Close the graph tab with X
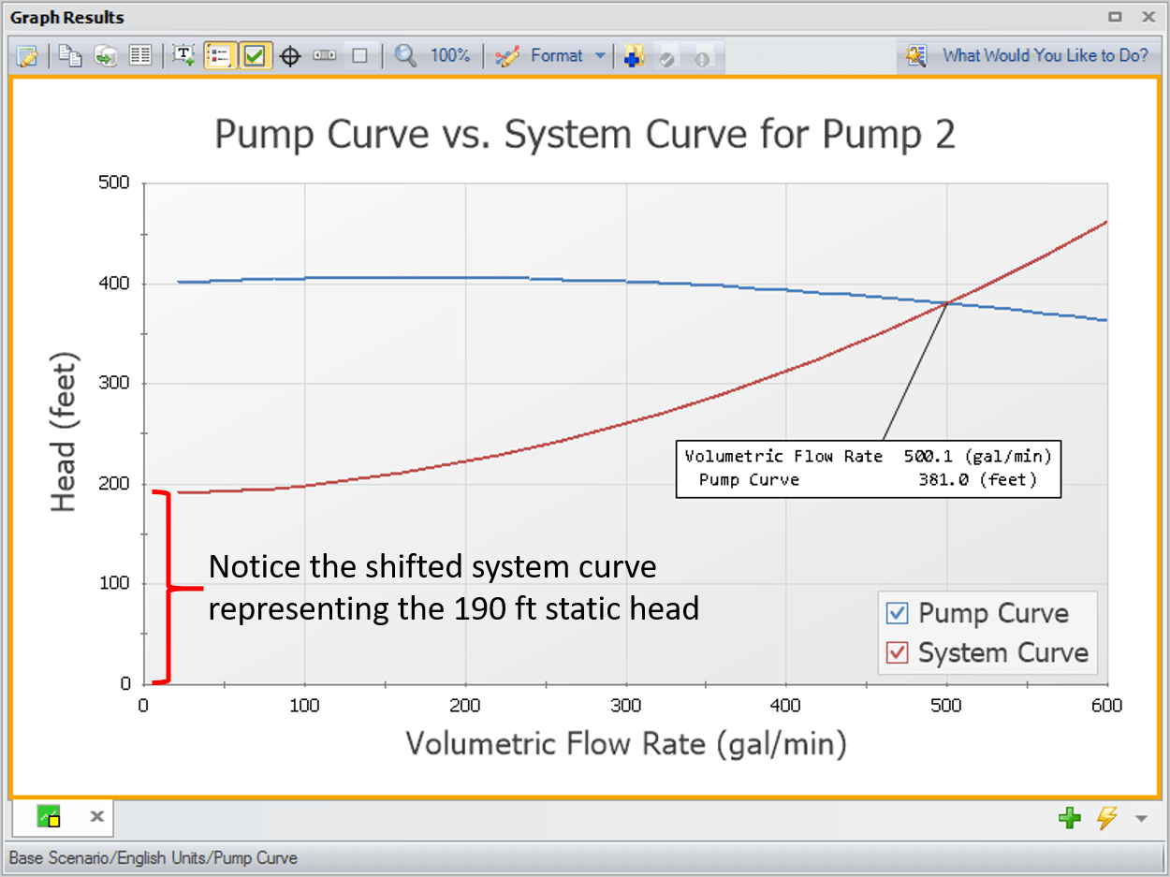The height and width of the screenshot is (877, 1170). click(96, 817)
